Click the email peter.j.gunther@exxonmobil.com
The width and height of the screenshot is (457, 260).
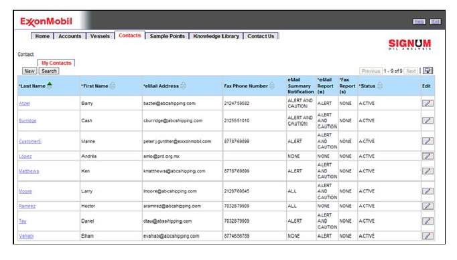coord(177,141)
